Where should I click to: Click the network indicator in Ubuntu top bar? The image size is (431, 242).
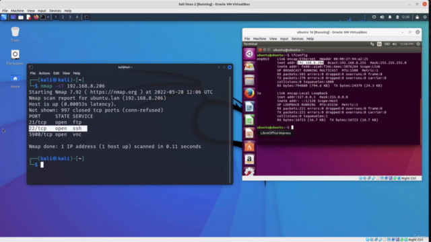coord(372,44)
